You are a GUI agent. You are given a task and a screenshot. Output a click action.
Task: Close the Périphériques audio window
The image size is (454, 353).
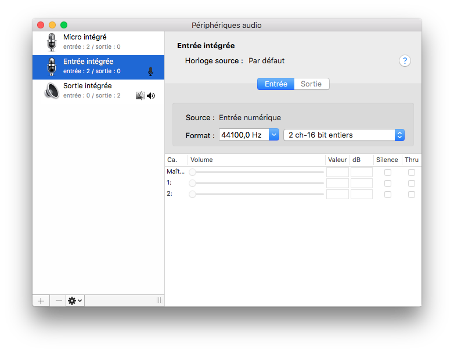41,25
